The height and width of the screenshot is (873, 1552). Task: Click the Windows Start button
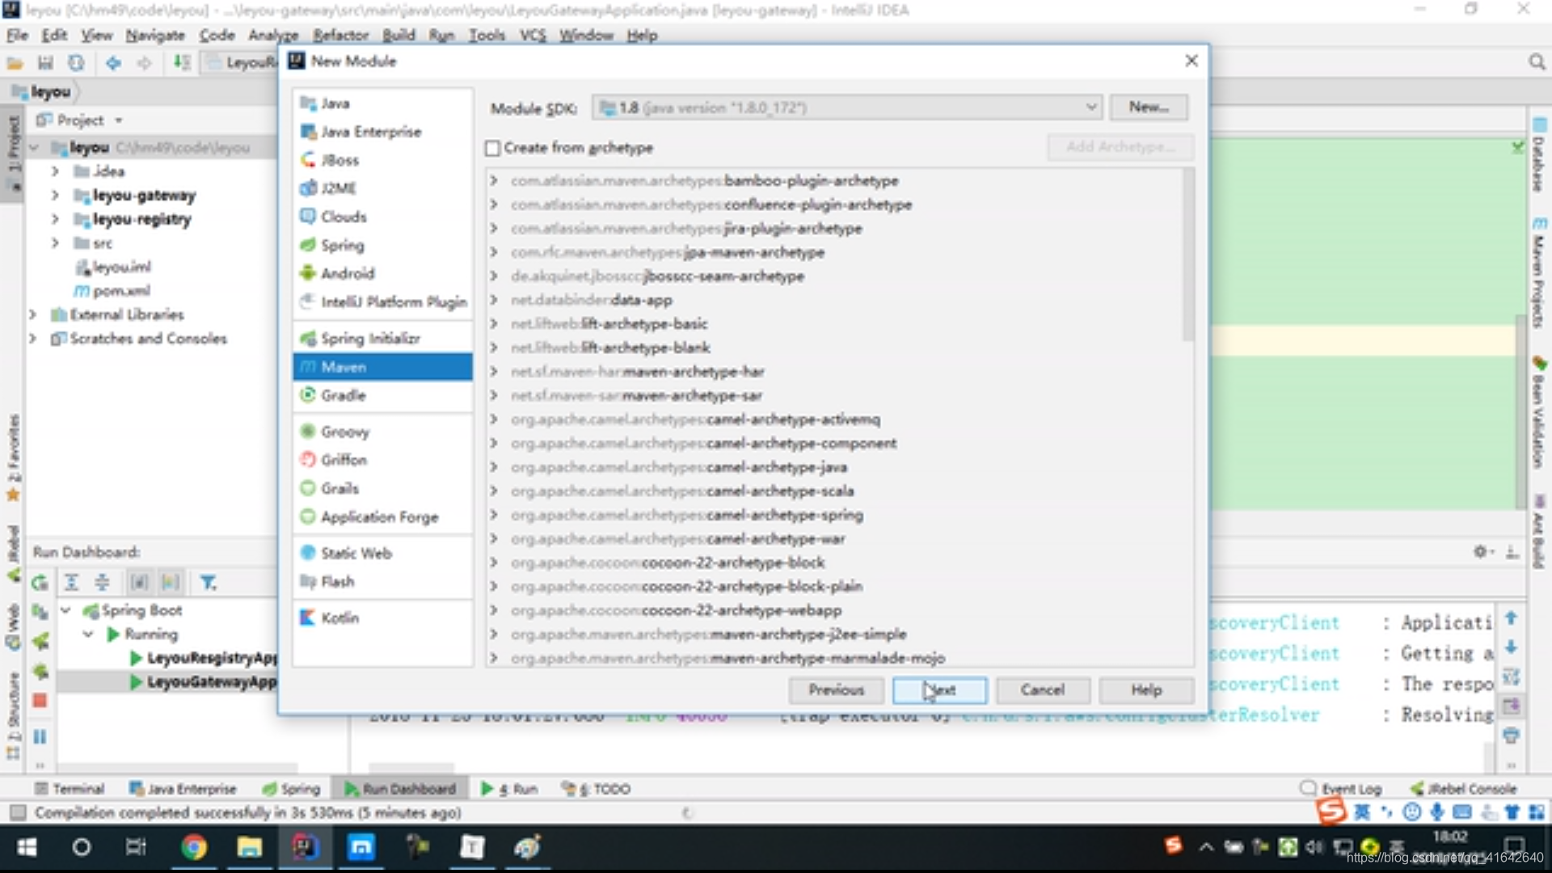click(x=27, y=847)
